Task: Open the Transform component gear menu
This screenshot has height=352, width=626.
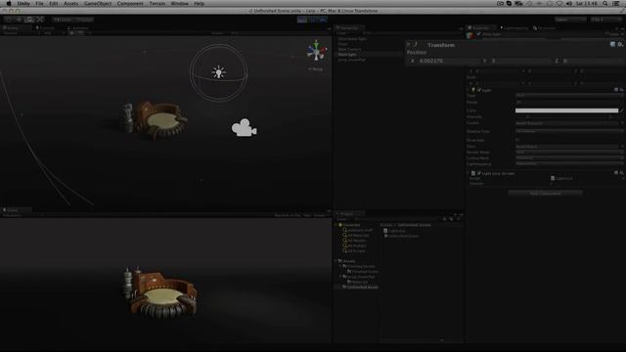Action: coord(620,44)
